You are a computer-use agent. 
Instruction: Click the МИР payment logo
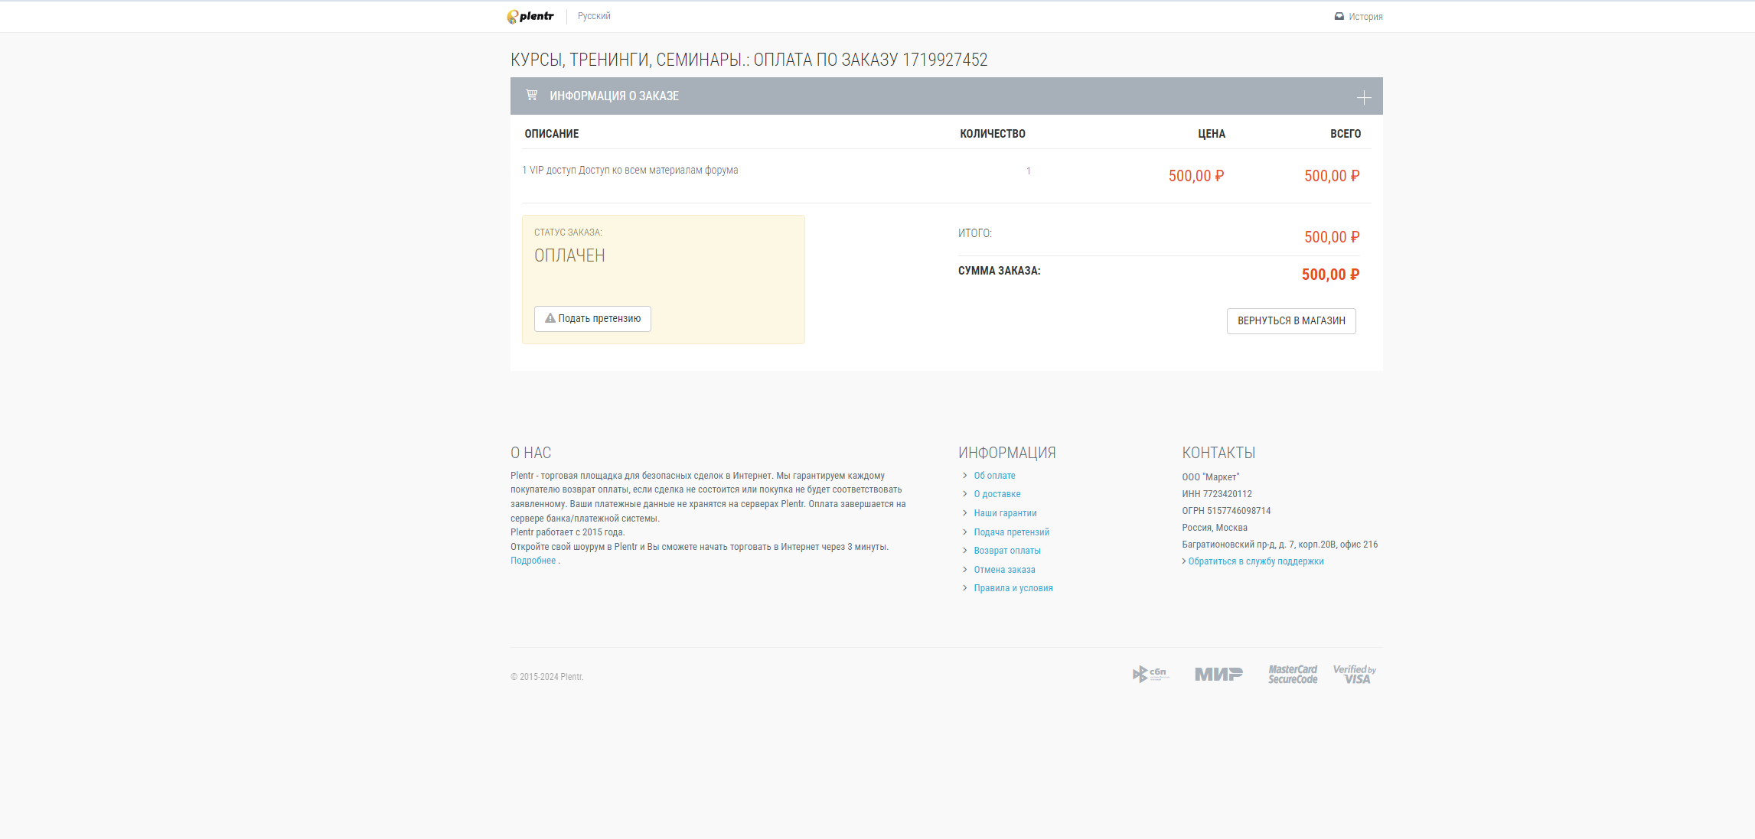1218,674
